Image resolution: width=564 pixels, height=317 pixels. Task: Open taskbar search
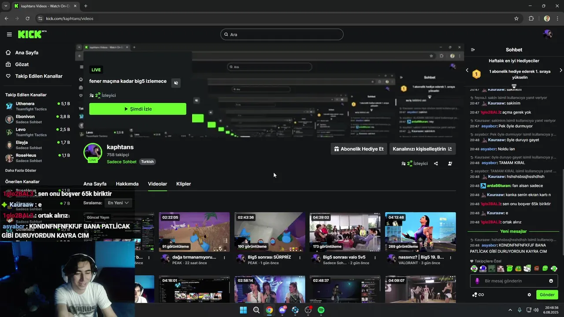click(256, 310)
